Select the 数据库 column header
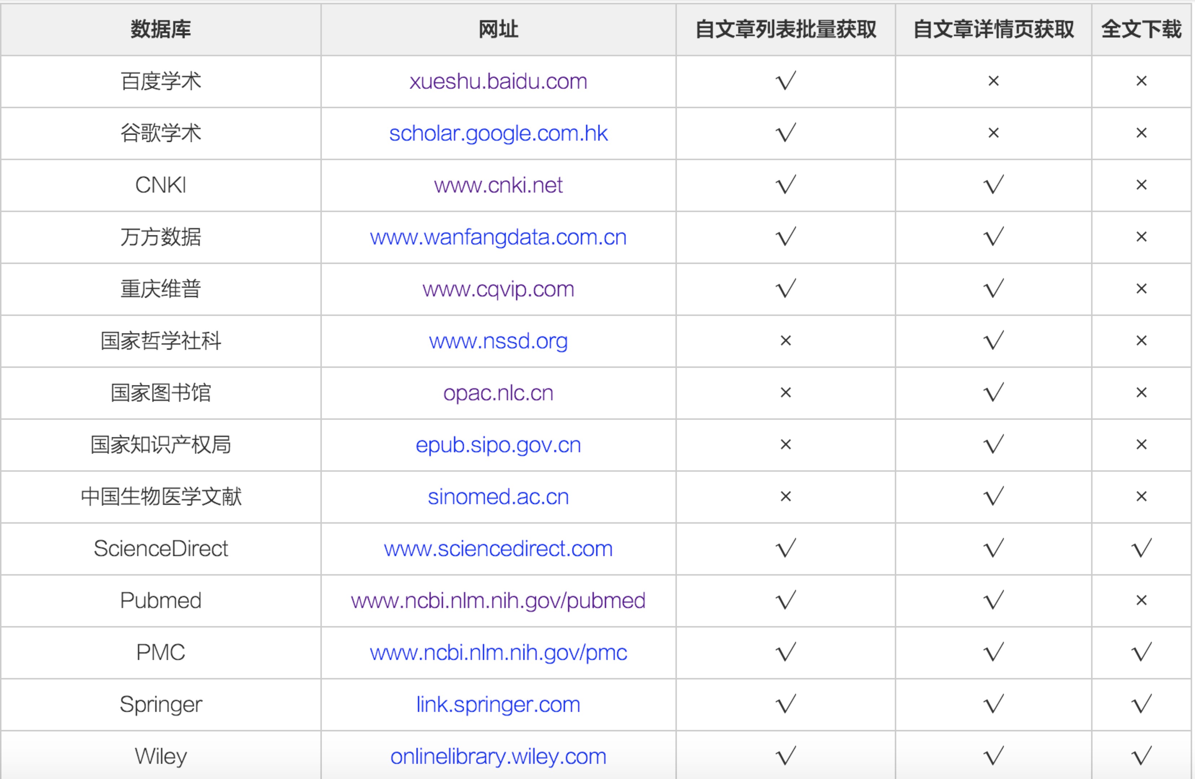1195x779 pixels. point(161,29)
